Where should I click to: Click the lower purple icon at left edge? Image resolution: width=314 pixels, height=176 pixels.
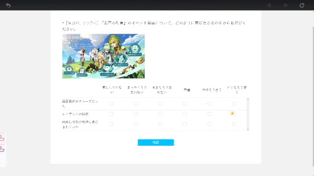(x=2, y=149)
